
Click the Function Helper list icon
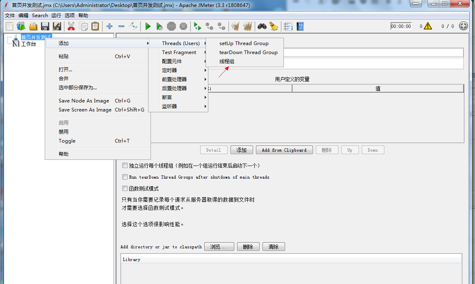(x=288, y=26)
